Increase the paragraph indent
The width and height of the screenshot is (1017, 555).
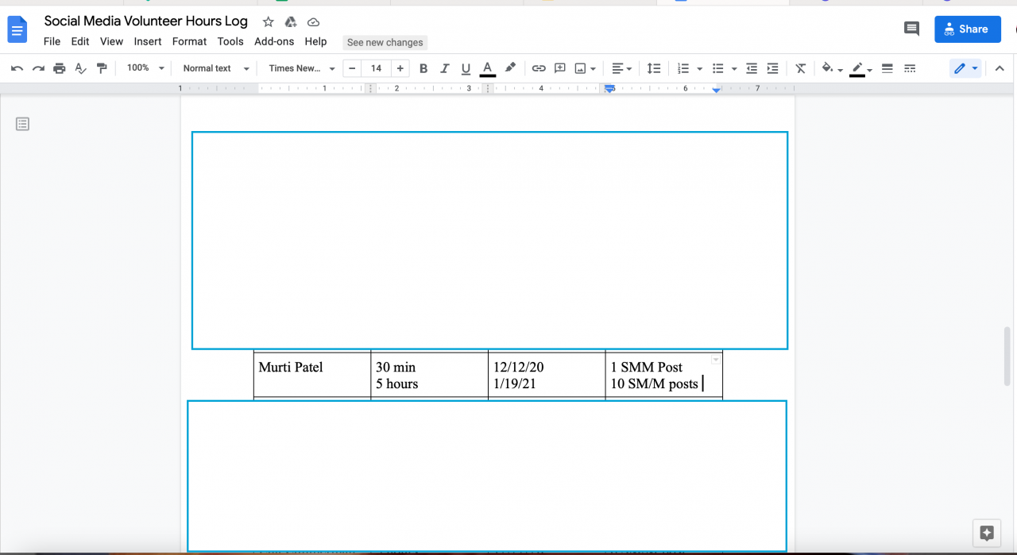(772, 68)
